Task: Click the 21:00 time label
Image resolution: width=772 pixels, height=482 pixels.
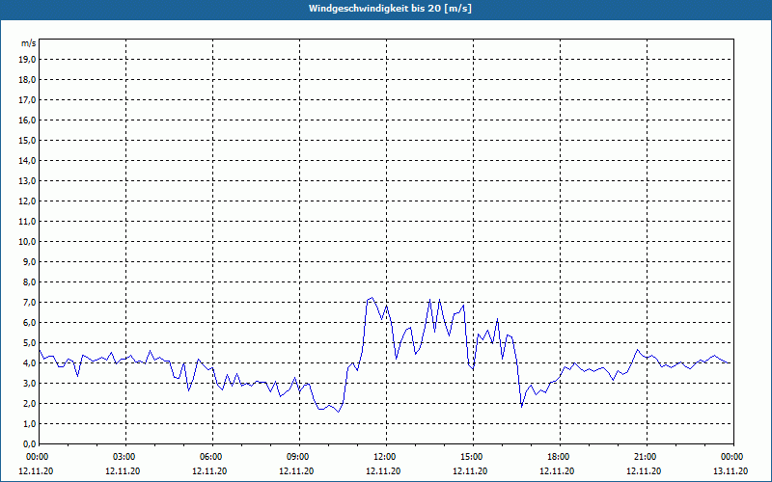Action: coord(647,456)
